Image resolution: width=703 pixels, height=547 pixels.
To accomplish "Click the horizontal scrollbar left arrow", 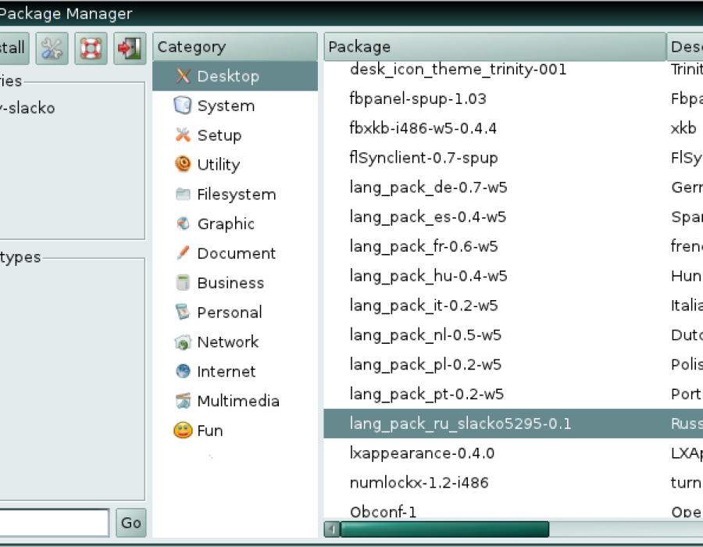I will pos(332,529).
